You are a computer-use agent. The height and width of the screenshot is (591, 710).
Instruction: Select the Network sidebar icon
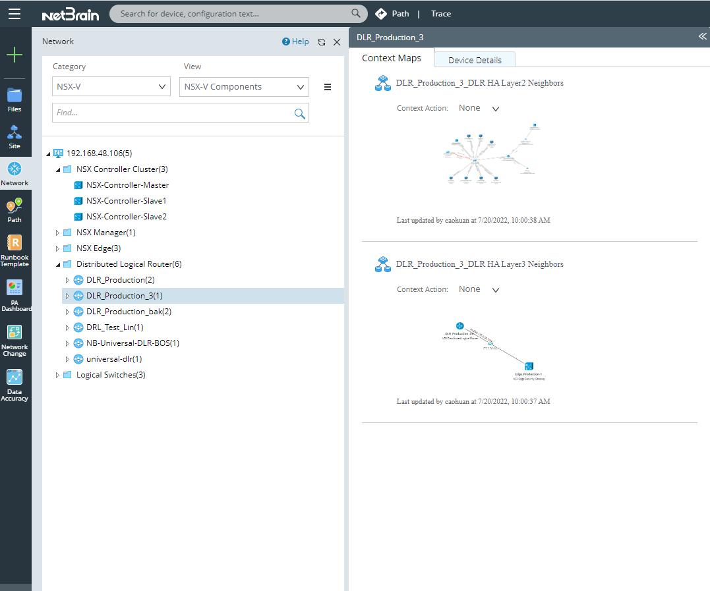[15, 174]
